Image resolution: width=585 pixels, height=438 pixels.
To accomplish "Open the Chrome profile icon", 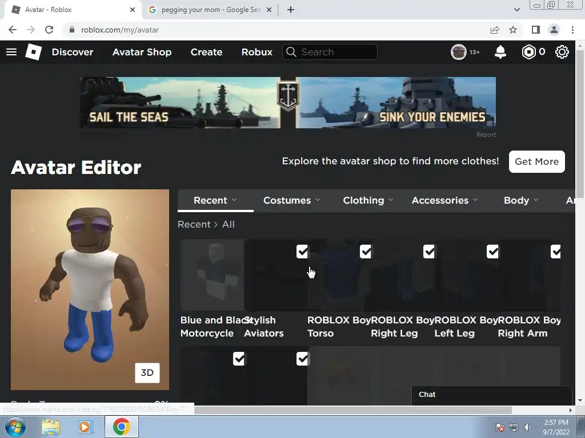I will click(x=554, y=30).
